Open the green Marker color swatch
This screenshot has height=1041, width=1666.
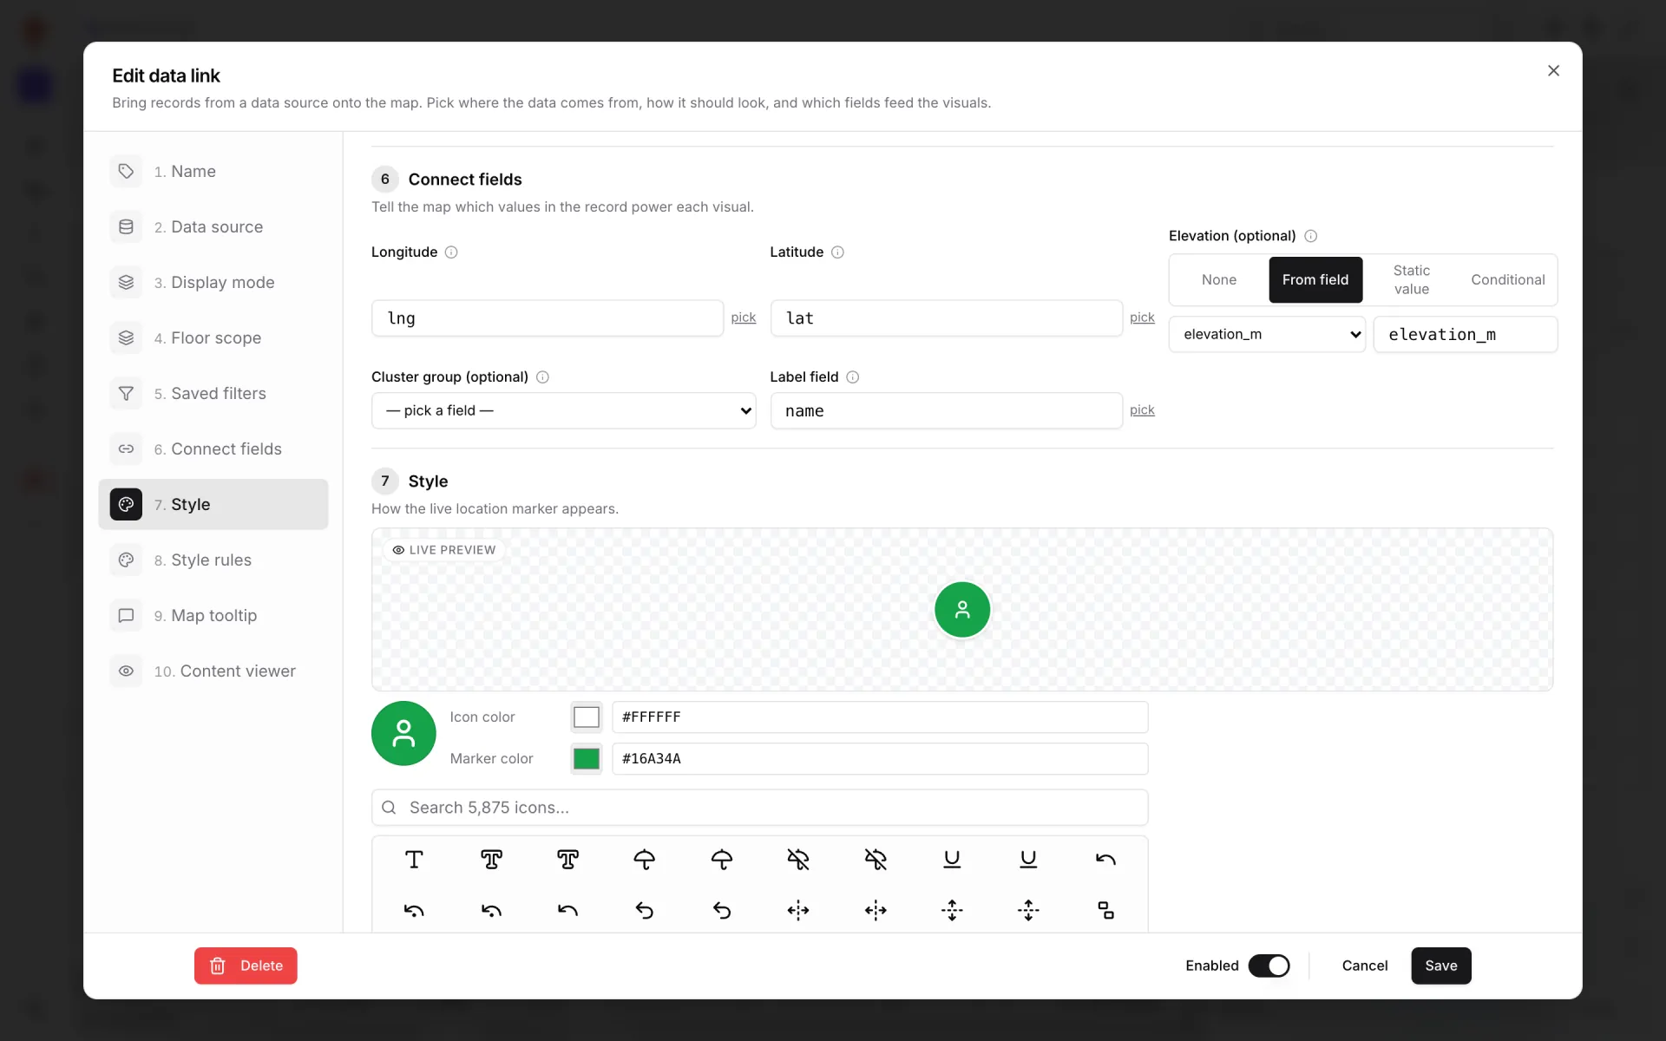point(587,759)
